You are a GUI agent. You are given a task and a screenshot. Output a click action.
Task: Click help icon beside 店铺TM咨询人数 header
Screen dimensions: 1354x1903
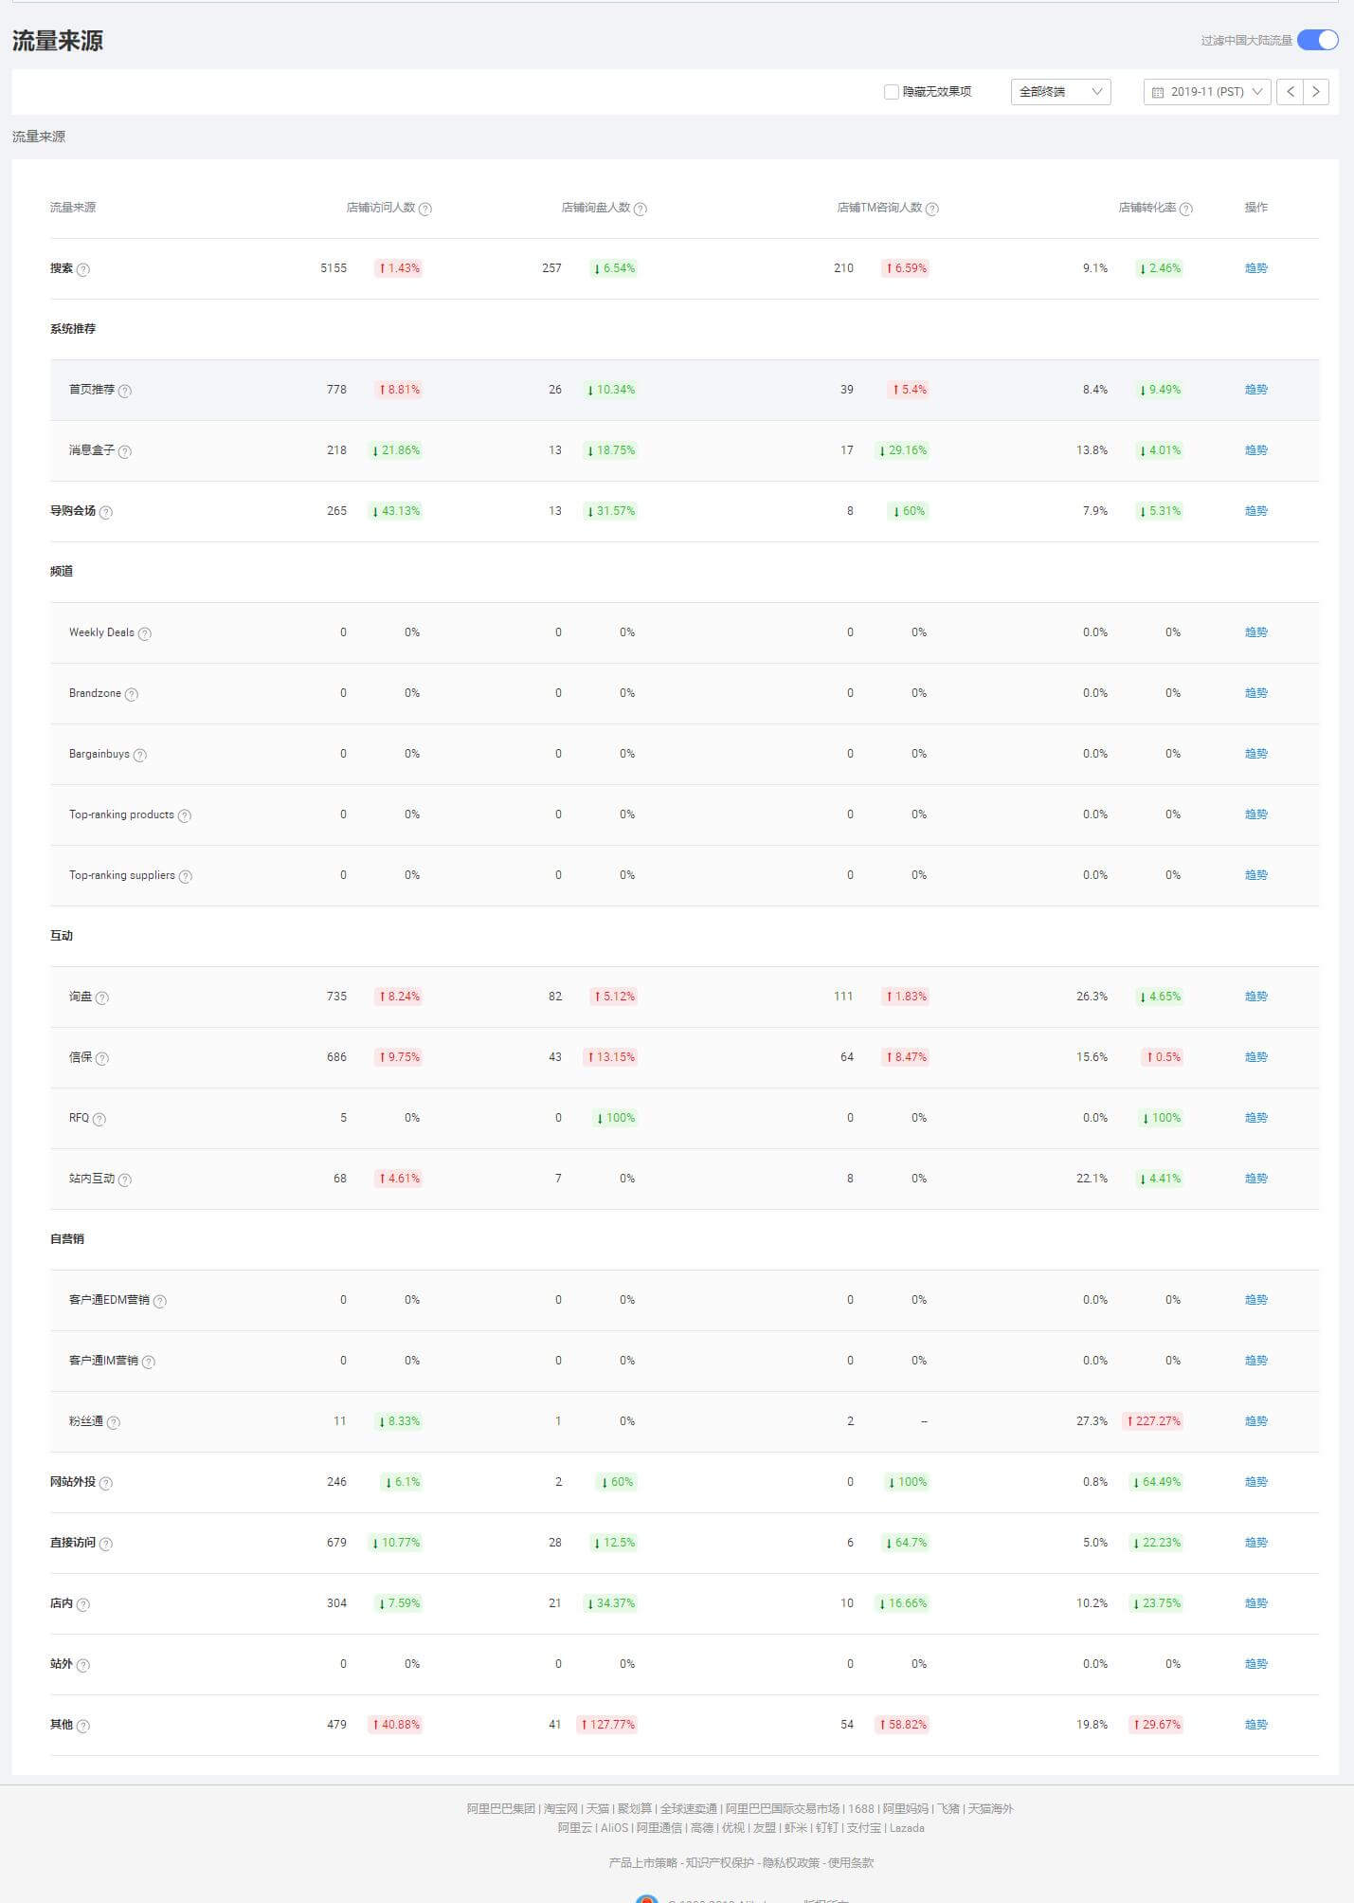pyautogui.click(x=932, y=209)
